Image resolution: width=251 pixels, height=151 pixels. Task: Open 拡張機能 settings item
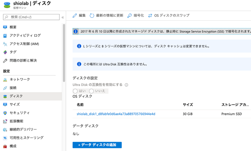coord(31,121)
